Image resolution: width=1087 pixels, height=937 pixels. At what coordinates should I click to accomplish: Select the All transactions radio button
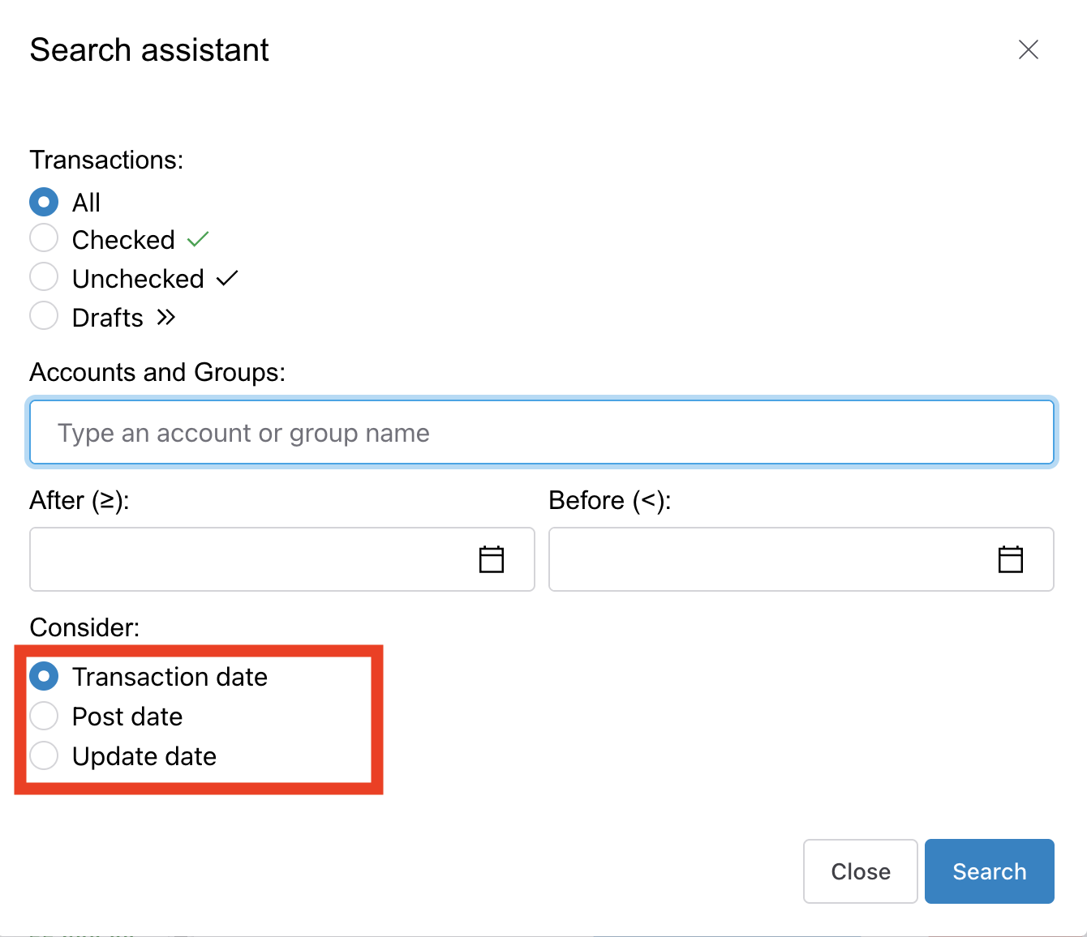coord(44,202)
